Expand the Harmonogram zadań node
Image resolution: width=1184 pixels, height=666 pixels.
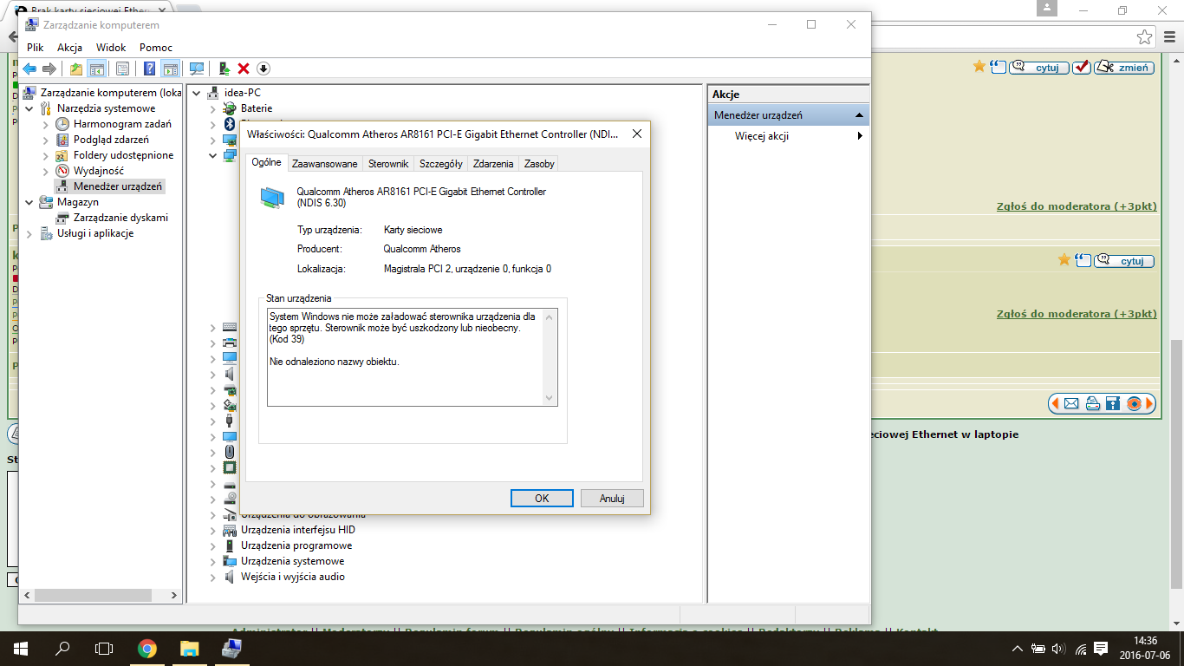click(47, 124)
